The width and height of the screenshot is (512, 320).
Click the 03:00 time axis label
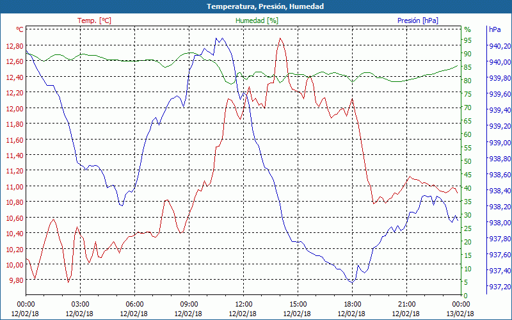pos(81,305)
